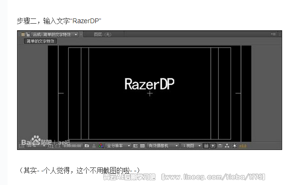Toggle the viewer lock icon
Viewport: 285px width, 185px height.
pyautogui.click(x=28, y=35)
